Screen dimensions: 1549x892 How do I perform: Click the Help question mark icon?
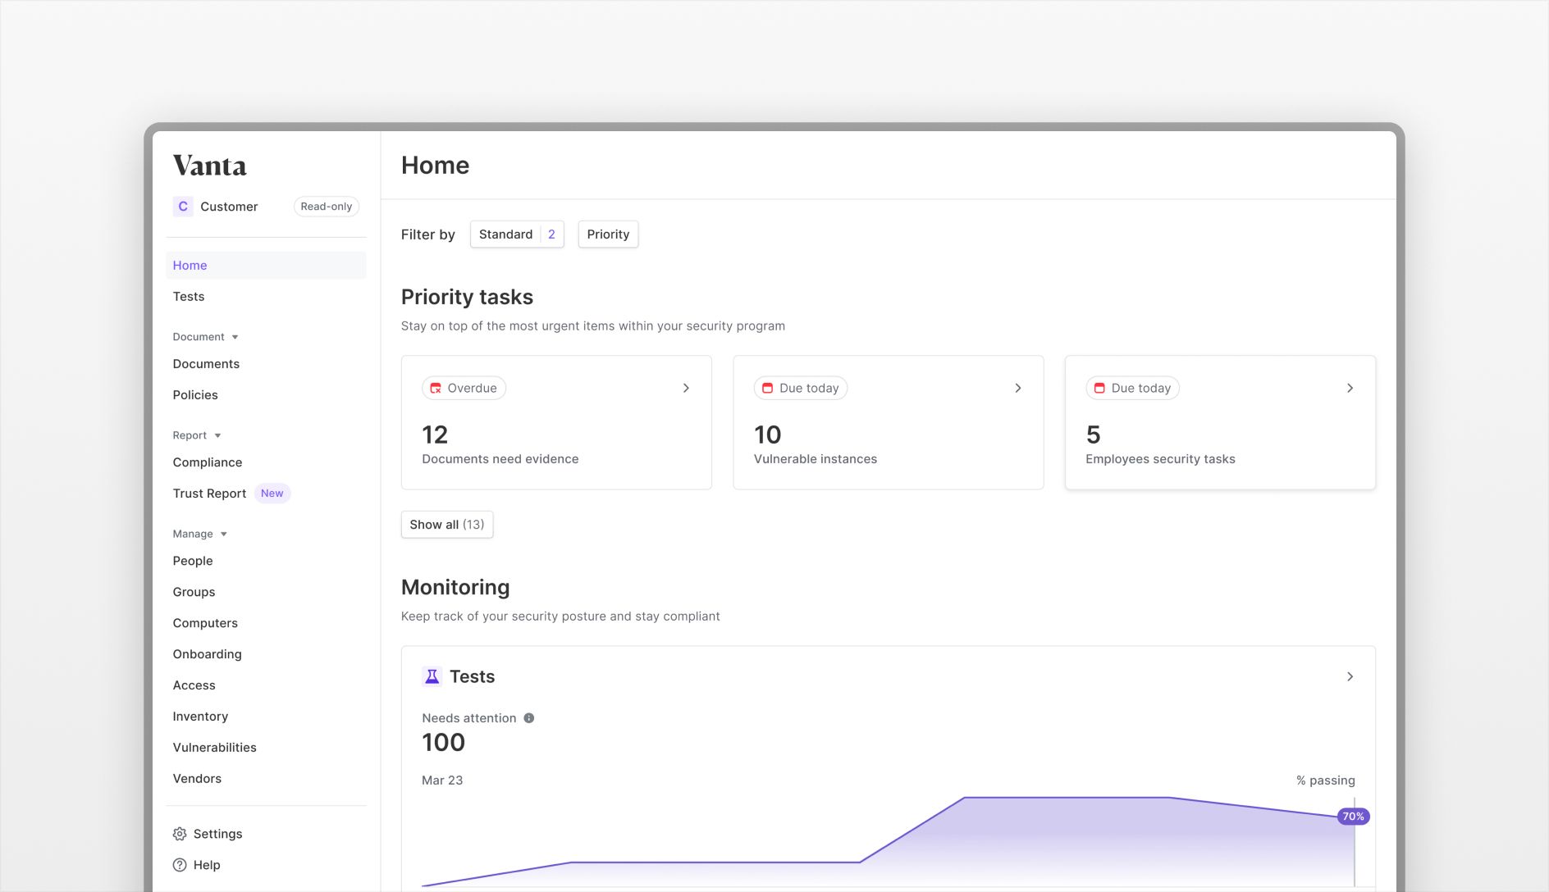[180, 865]
